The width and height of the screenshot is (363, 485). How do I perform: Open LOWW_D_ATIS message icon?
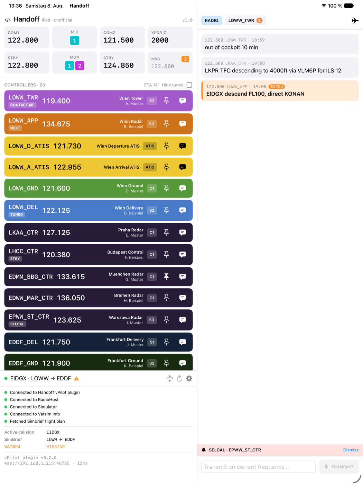[183, 146]
